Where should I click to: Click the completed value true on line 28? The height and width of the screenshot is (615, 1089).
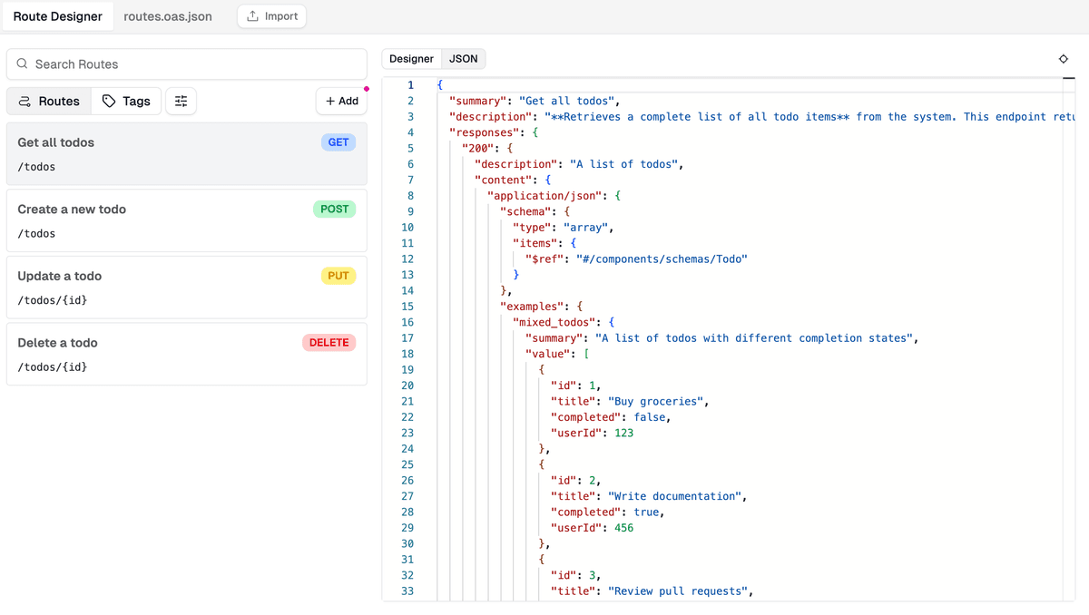pos(646,512)
